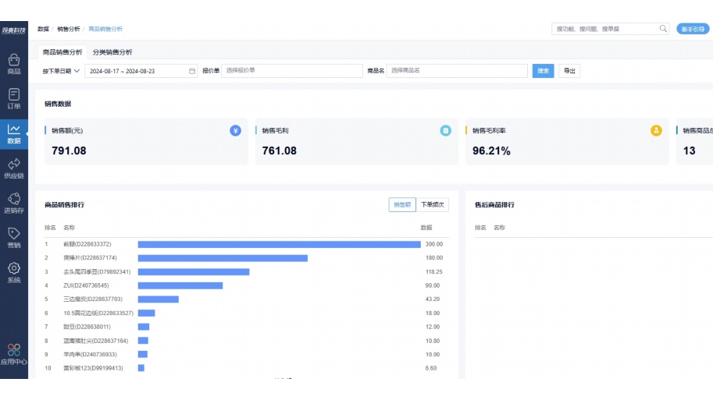Click the calendar icon in date range field

(x=192, y=71)
